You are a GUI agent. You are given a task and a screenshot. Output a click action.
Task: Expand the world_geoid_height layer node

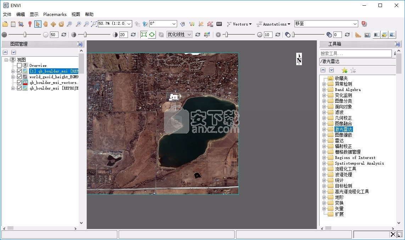(x=13, y=77)
